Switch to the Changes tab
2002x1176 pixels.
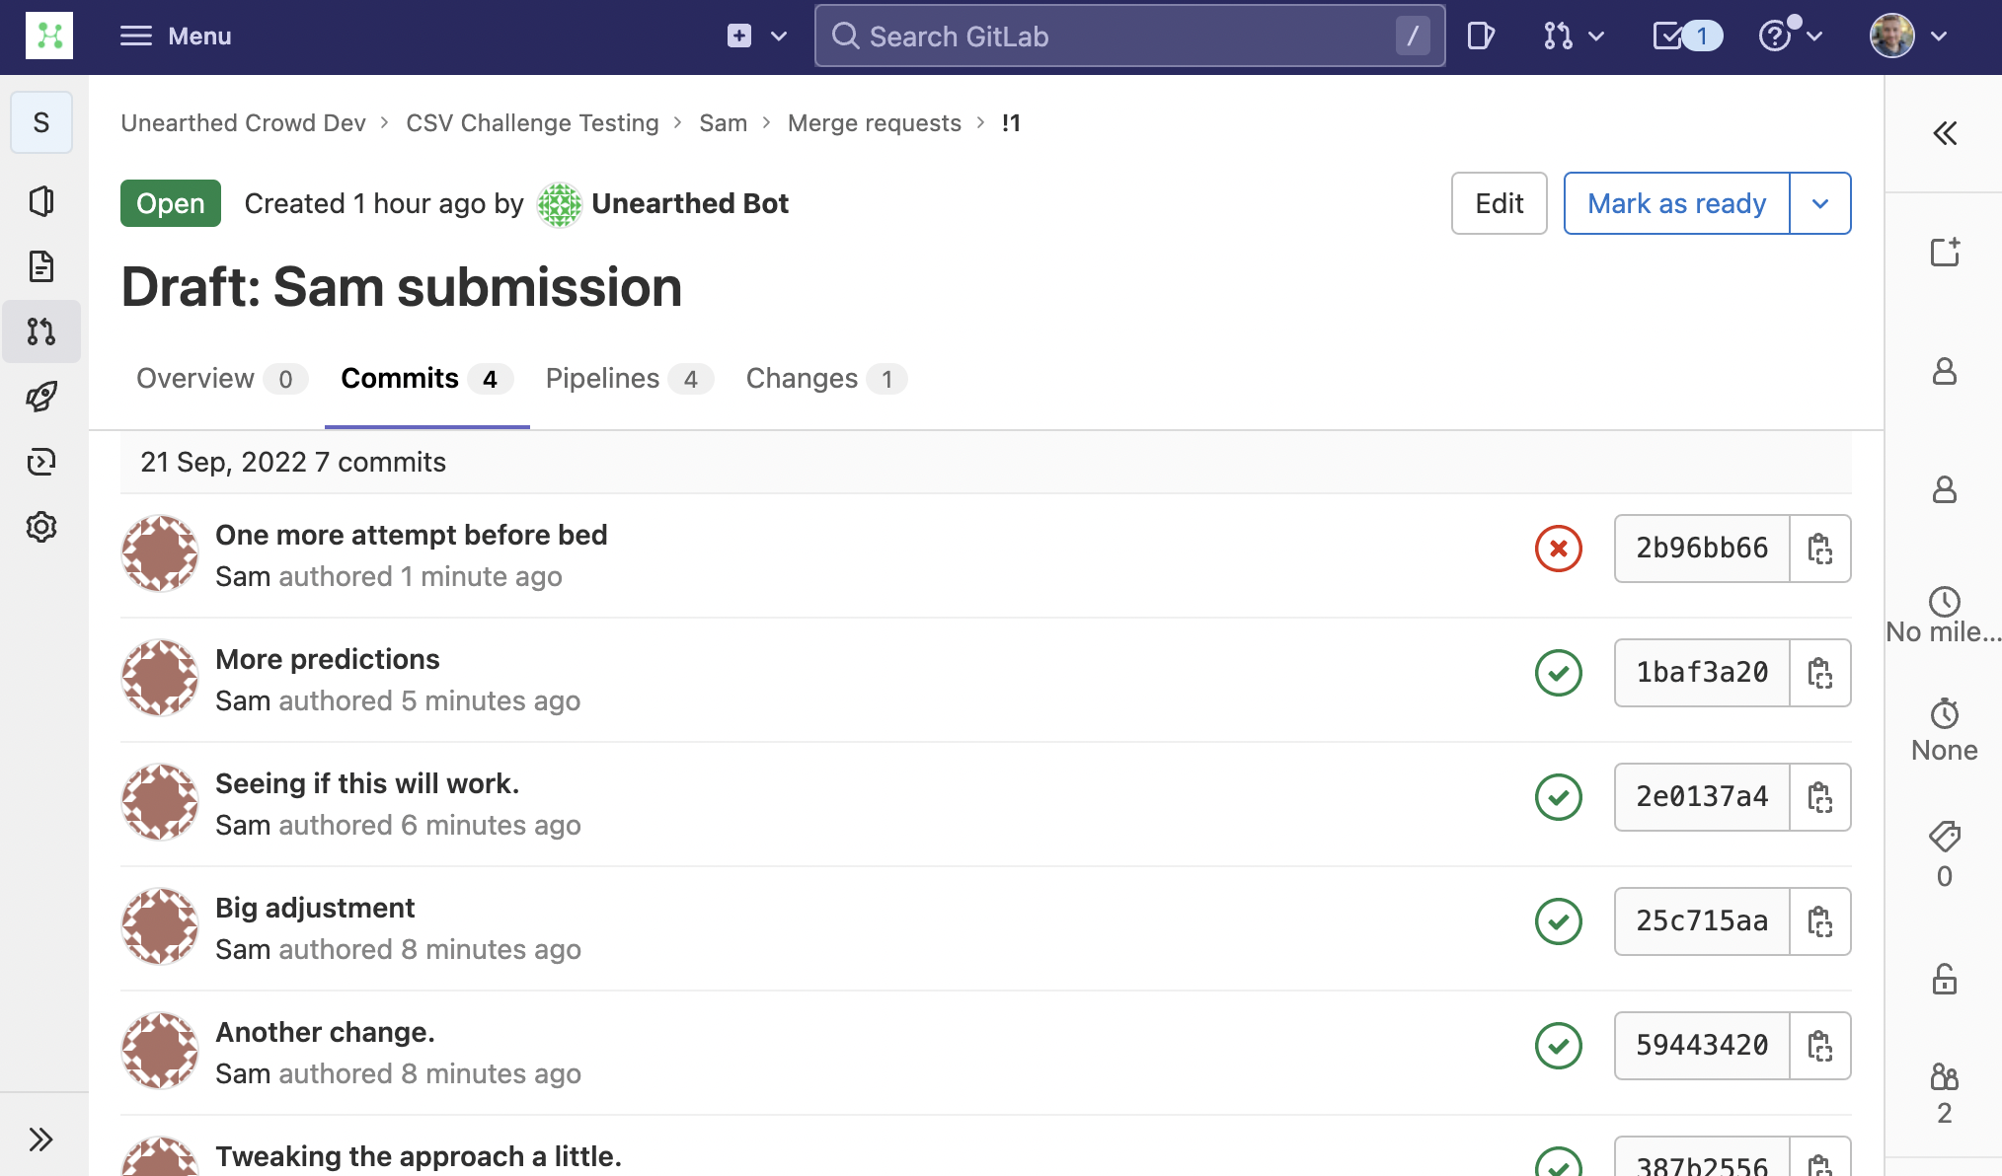[825, 379]
